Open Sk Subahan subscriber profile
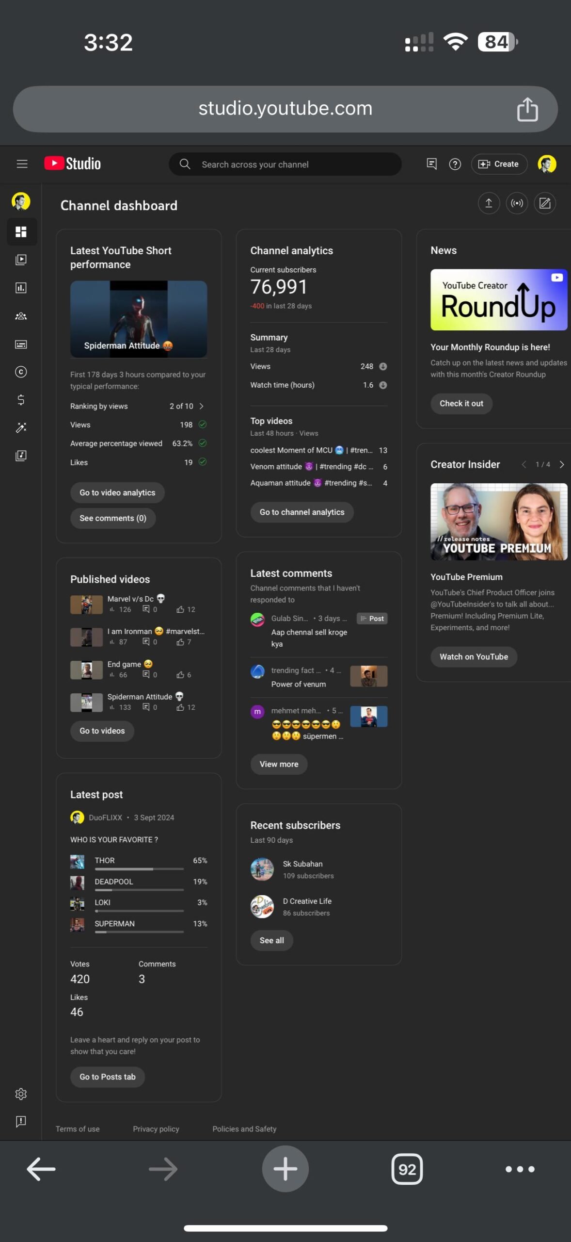Screen dimensions: 571x1242 pyautogui.click(x=293, y=869)
